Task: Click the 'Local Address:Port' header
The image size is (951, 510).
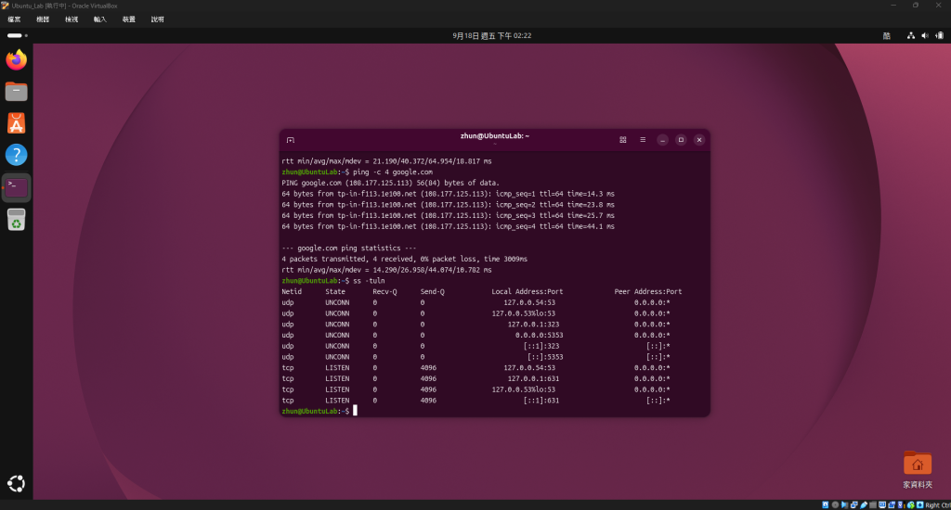Action: click(x=528, y=291)
